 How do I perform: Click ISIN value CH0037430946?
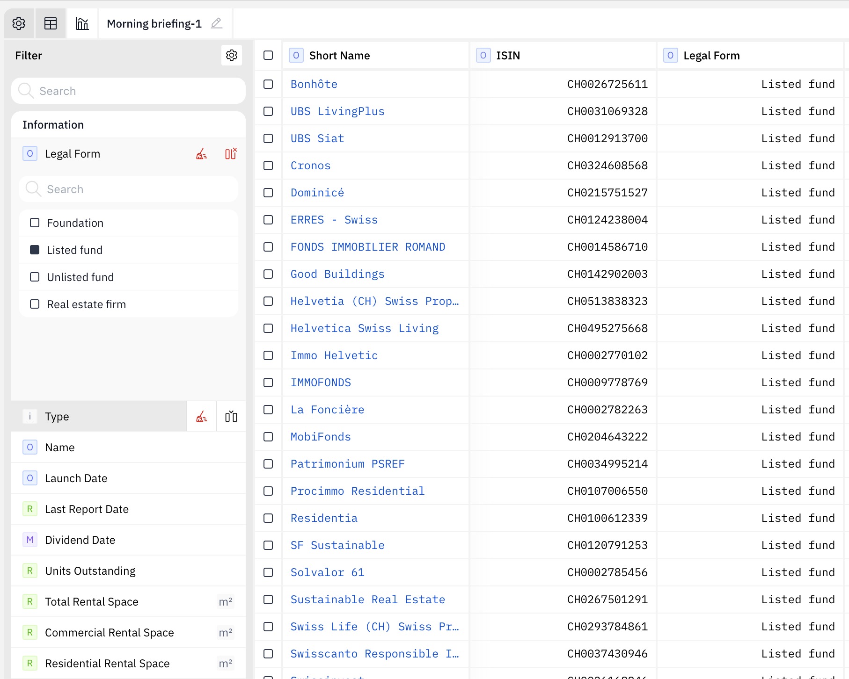click(607, 654)
